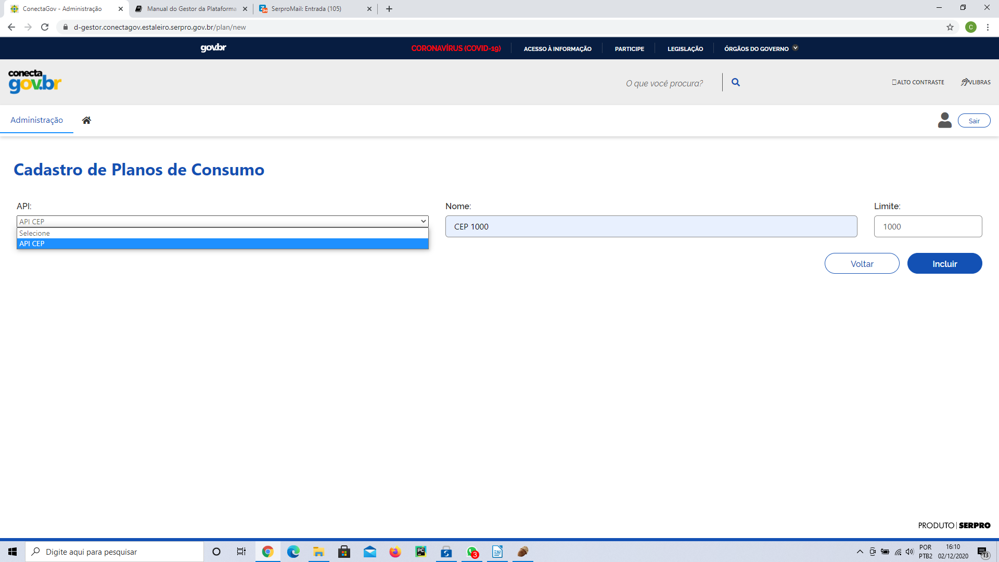Launch PyCharm from the taskbar

(x=420, y=552)
